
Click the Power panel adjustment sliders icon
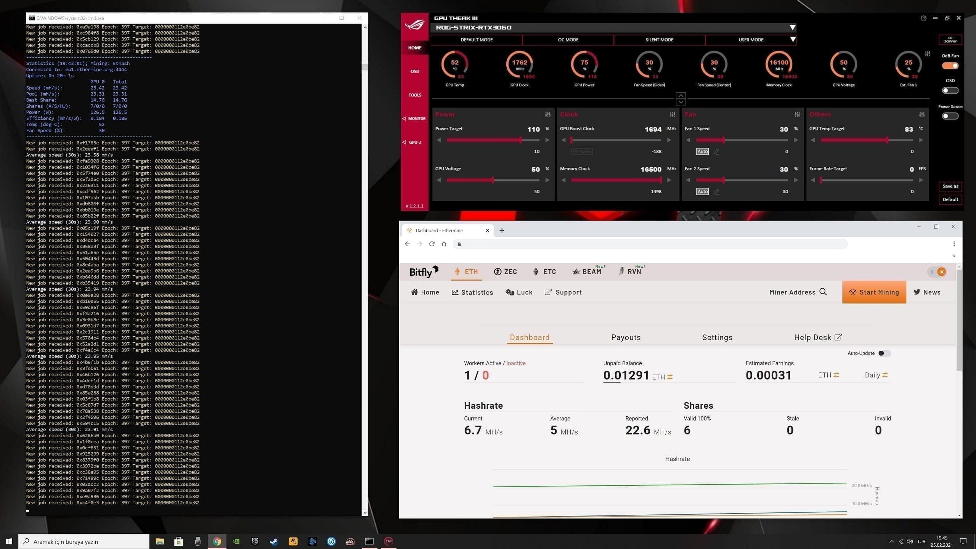tap(548, 114)
